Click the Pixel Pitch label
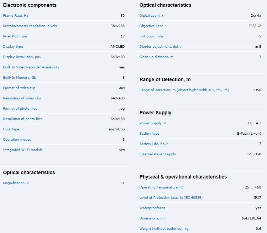Viewport: 267px width, 233px height. (x=15, y=36)
